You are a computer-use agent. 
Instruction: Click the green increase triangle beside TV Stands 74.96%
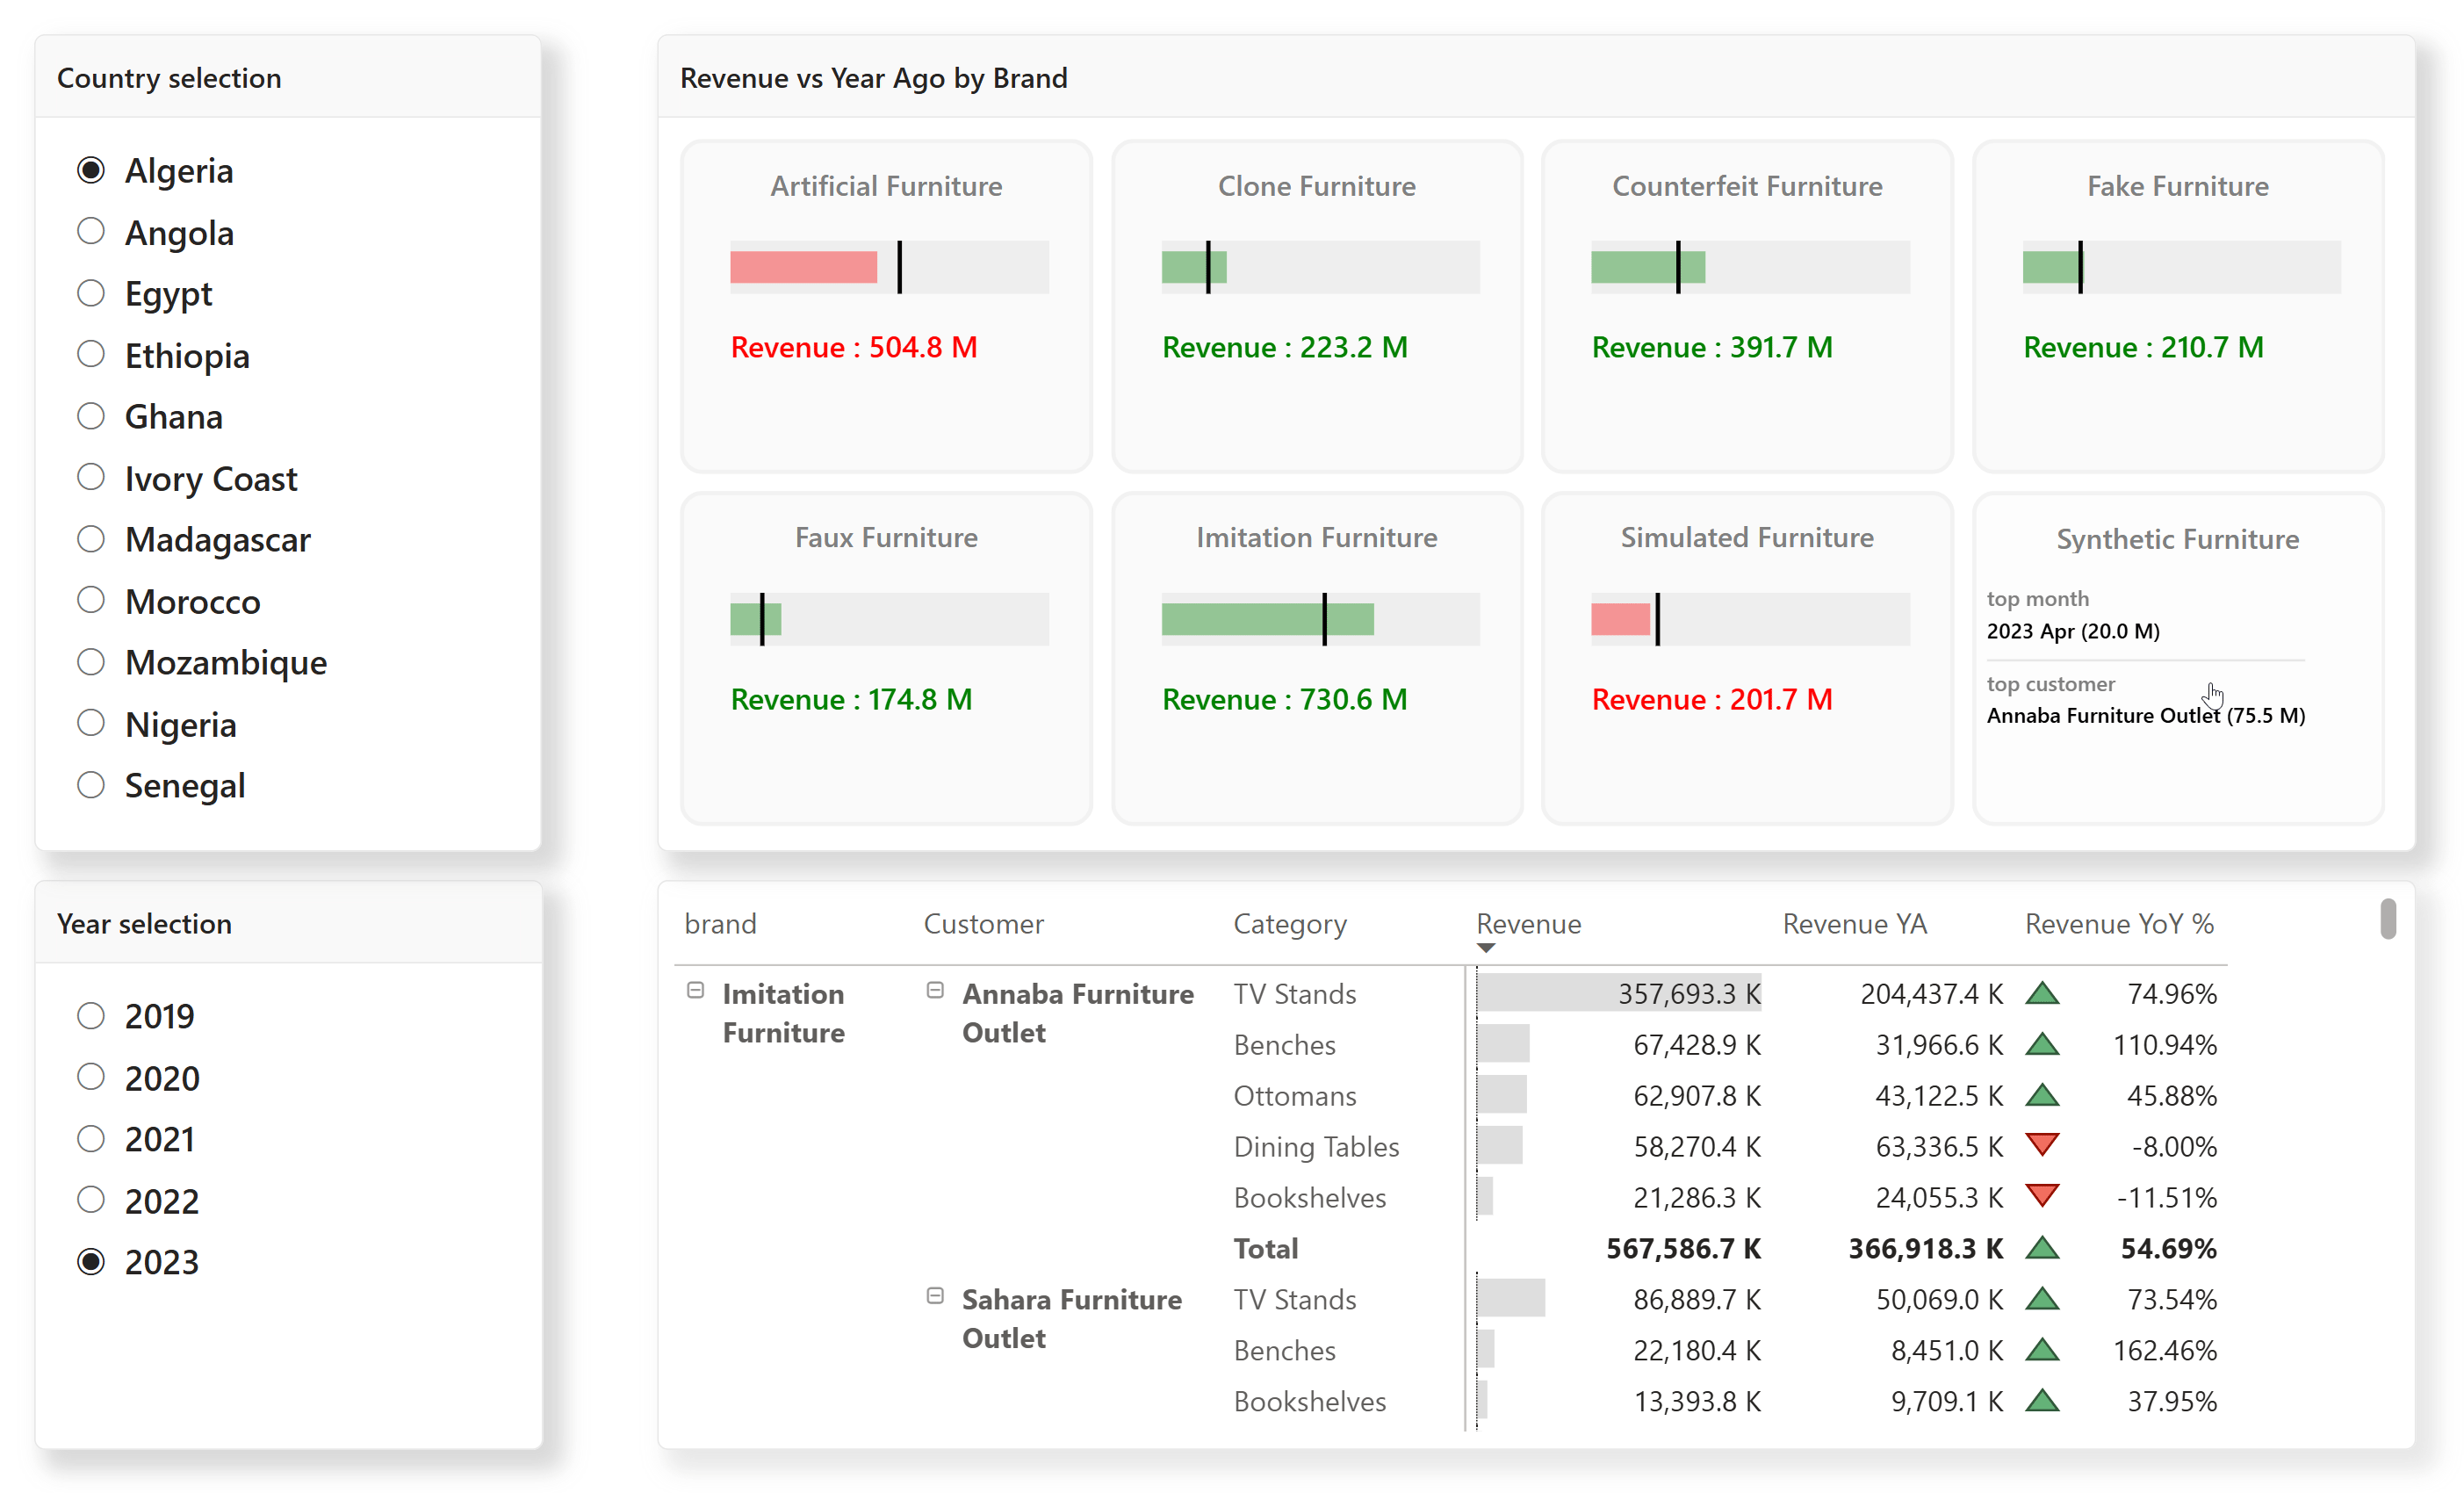click(2044, 993)
